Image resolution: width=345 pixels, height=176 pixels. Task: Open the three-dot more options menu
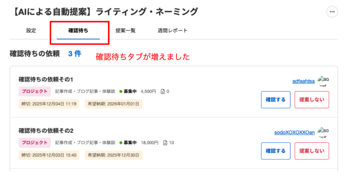(x=332, y=12)
